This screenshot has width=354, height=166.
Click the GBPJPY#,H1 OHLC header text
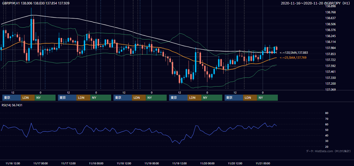(x=36, y=3)
